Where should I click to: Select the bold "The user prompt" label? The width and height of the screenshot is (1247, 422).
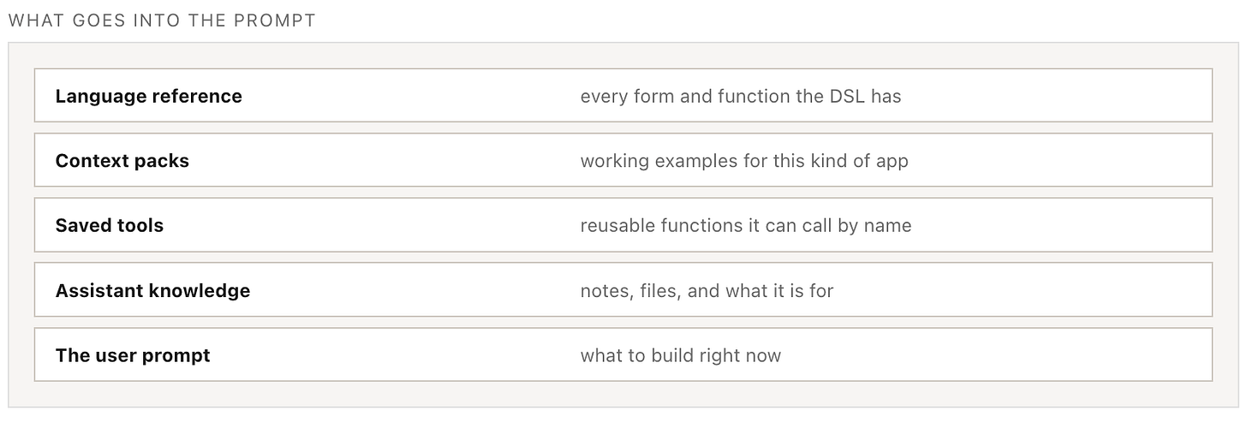[x=133, y=355]
